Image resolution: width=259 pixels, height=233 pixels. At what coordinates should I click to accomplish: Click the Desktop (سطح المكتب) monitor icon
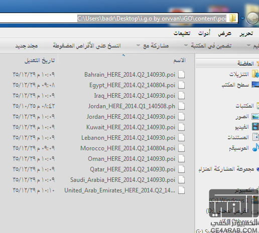(255, 85)
